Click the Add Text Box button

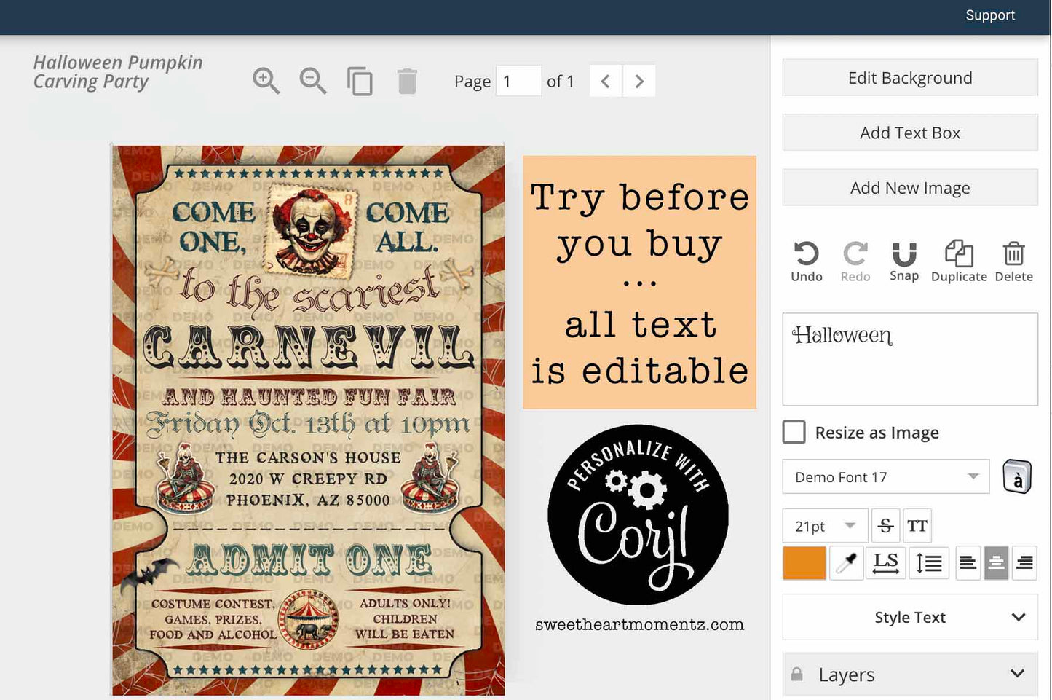coord(910,133)
